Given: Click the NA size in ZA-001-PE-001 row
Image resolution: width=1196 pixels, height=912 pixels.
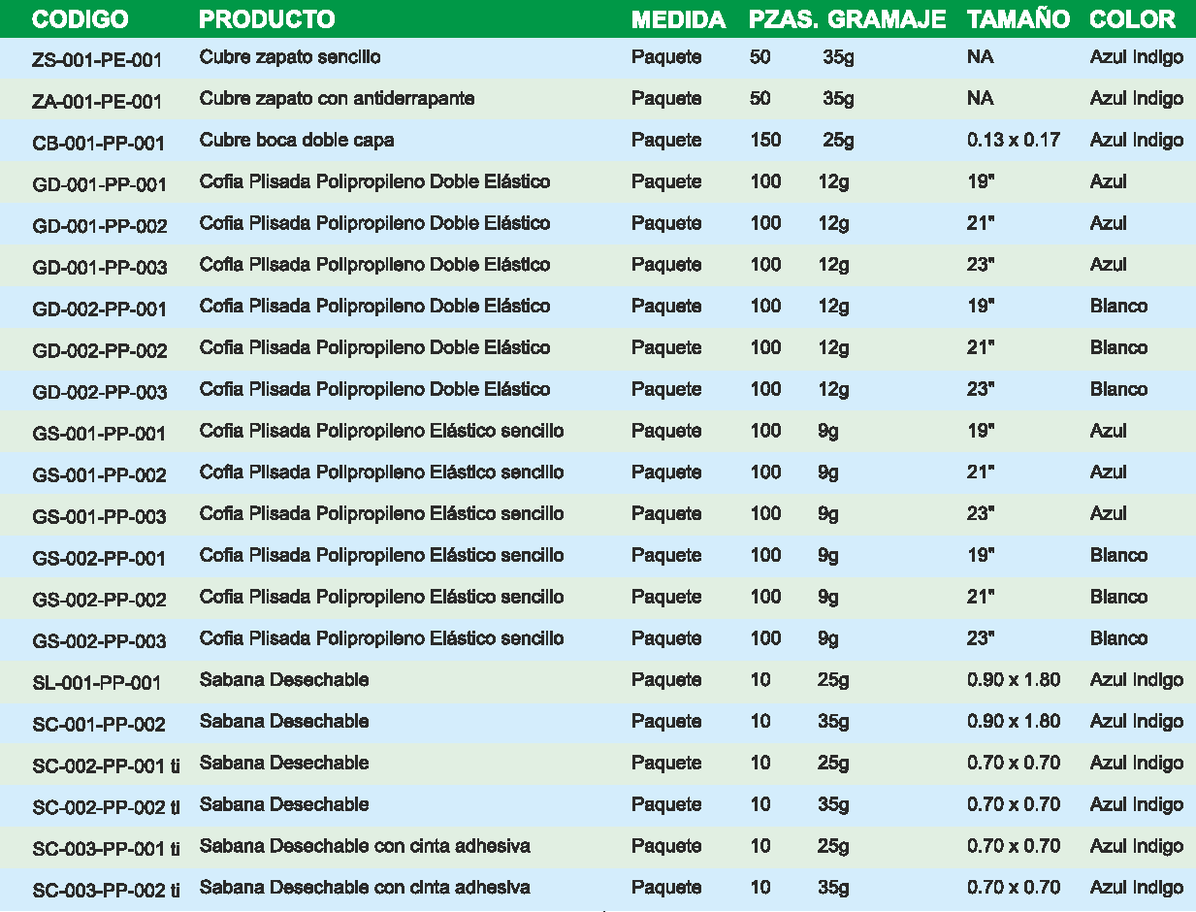Looking at the screenshot, I should (x=980, y=99).
